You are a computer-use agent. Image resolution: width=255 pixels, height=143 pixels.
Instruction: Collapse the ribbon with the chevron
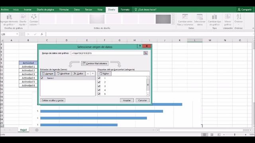pyautogui.click(x=253, y=28)
